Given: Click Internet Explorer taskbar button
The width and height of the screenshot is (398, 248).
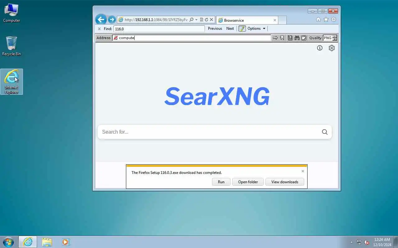Looking at the screenshot, I should tap(28, 242).
